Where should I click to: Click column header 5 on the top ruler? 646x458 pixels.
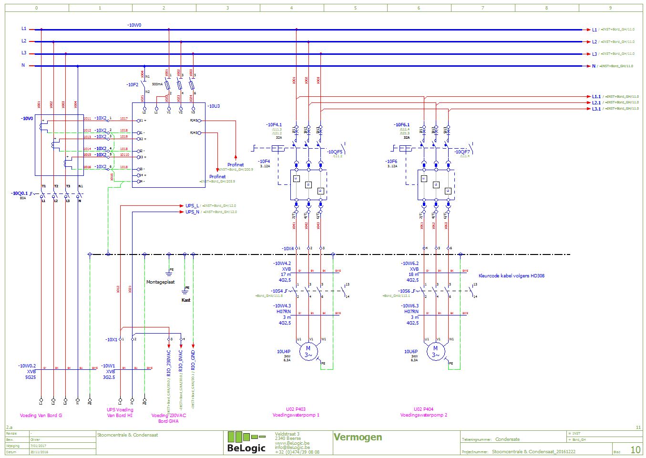(x=355, y=8)
